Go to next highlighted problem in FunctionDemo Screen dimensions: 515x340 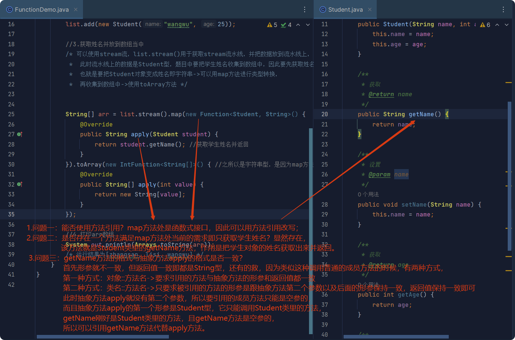[x=308, y=25]
